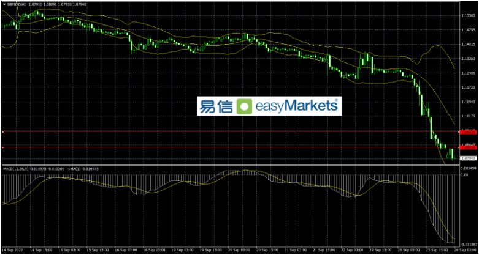This screenshot has height=255, width=479.
Task: Select the upper red horizontal price line
Action: pyautogui.click(x=231, y=132)
